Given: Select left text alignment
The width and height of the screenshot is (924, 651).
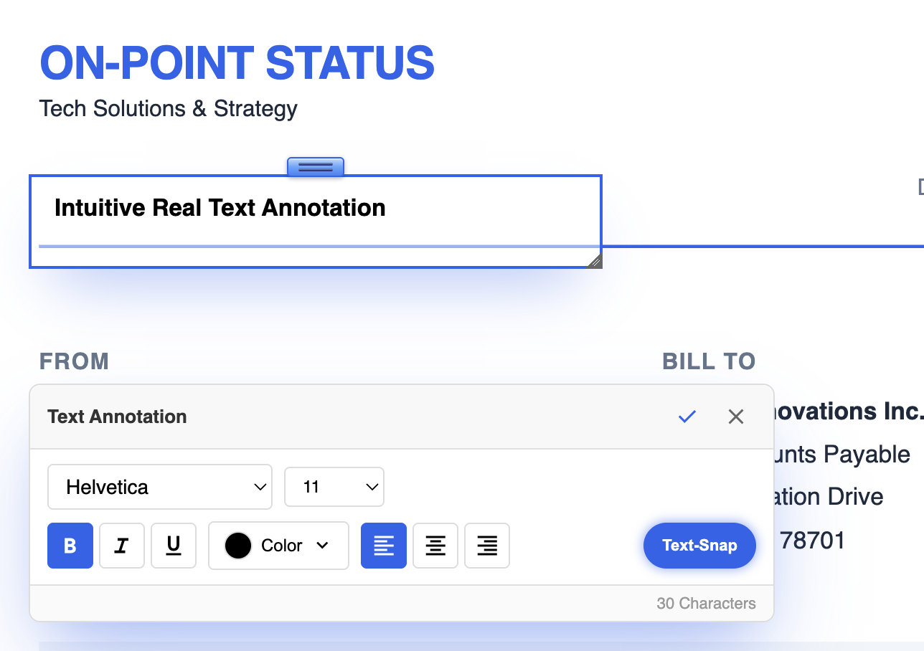Looking at the screenshot, I should click(x=383, y=546).
